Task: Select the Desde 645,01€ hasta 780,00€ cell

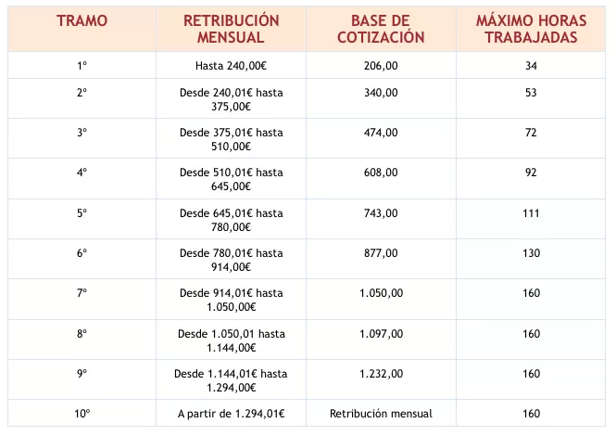Action: 231,219
